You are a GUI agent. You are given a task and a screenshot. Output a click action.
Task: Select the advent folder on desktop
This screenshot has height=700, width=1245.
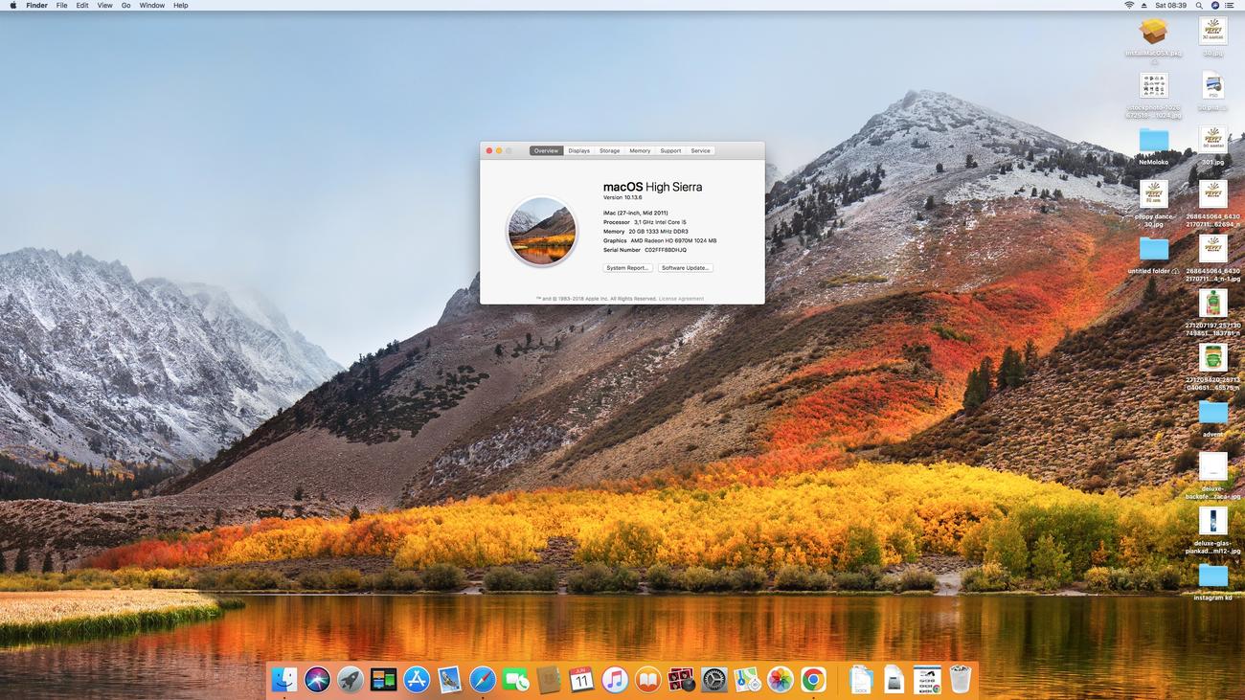click(x=1212, y=418)
